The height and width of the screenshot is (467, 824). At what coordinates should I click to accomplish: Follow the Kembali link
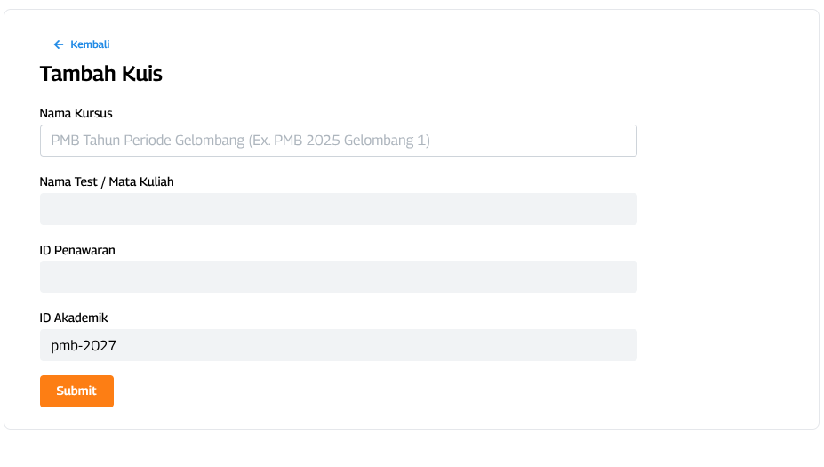(90, 44)
